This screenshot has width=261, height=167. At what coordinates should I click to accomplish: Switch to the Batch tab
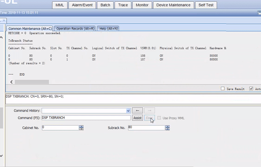pyautogui.click(x=105, y=5)
